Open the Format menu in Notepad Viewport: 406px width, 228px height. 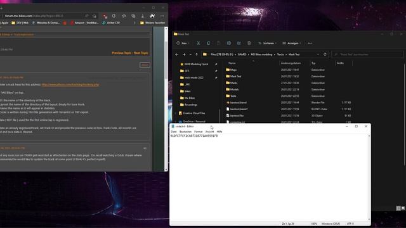click(x=199, y=132)
